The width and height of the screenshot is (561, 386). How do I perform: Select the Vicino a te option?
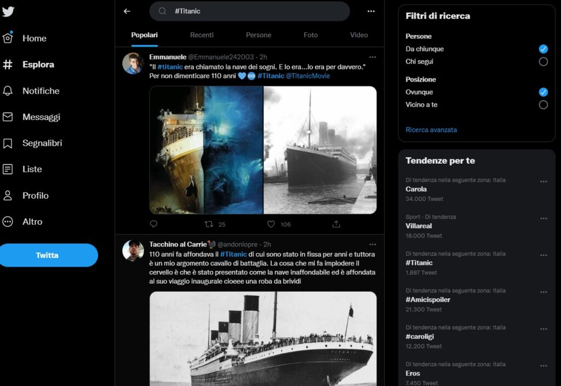click(543, 105)
